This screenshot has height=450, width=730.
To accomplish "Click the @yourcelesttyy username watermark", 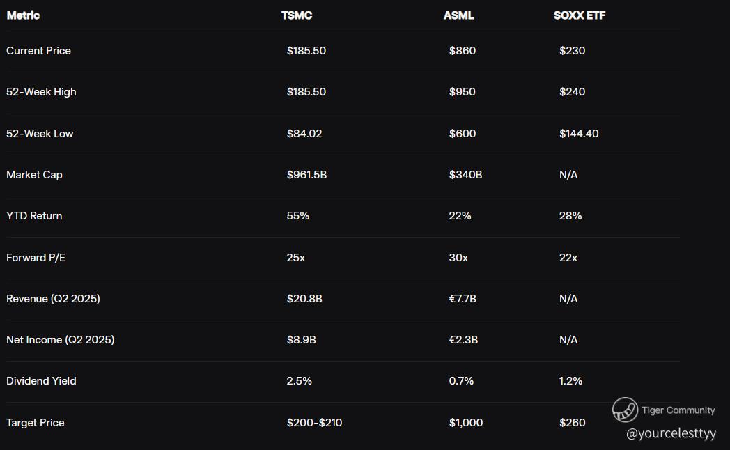I will coord(671,433).
